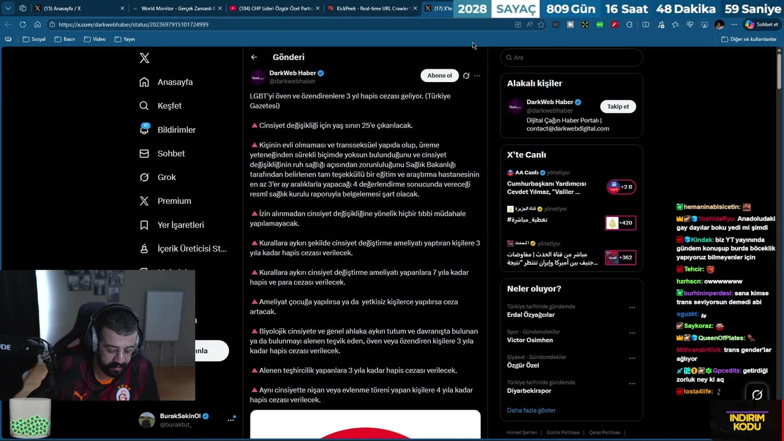Viewport: 784px width, 441px height.
Task: Open Erdal Özyağcılar trend
Action: (x=531, y=315)
